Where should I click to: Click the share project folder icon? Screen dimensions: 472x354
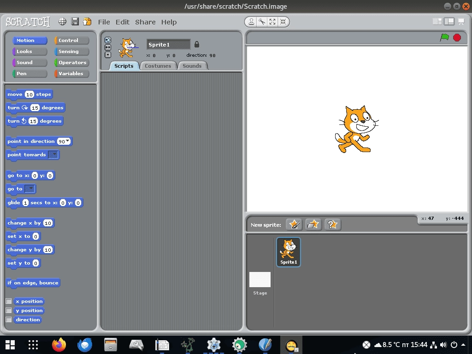(x=87, y=22)
